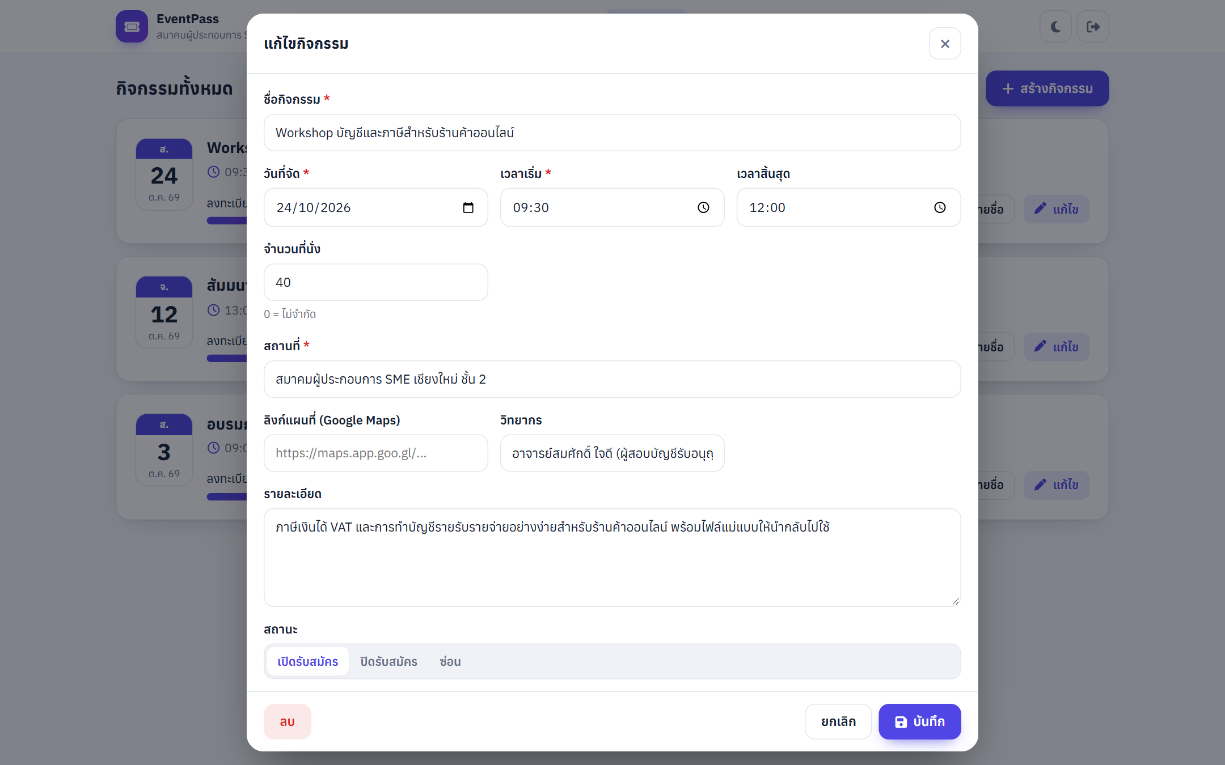
Task: Click the resize handle of description textarea
Action: pos(956,601)
